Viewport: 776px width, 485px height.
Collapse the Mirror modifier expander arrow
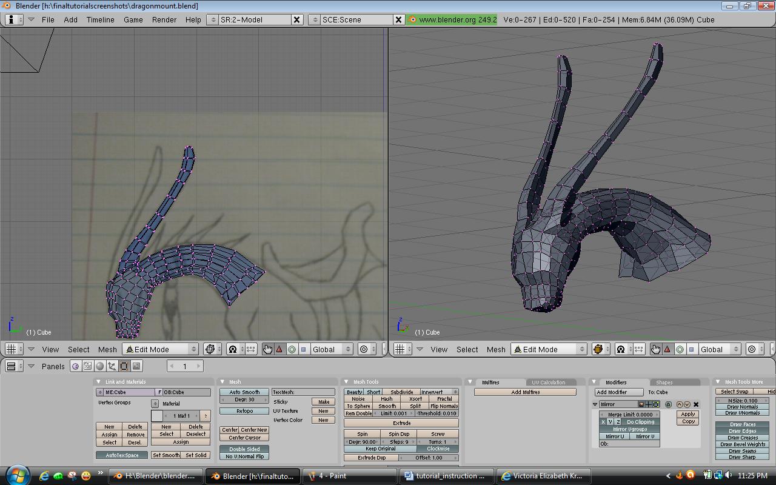click(x=594, y=404)
